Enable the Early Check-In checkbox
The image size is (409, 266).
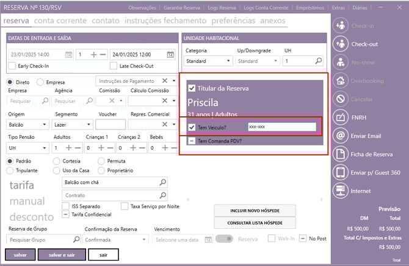pos(13,66)
